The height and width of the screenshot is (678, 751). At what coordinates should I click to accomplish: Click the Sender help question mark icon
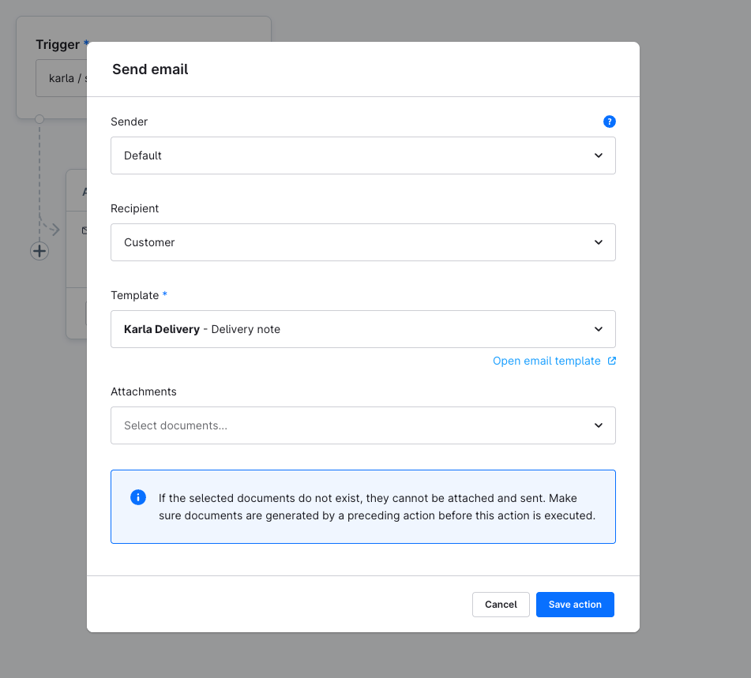click(610, 122)
